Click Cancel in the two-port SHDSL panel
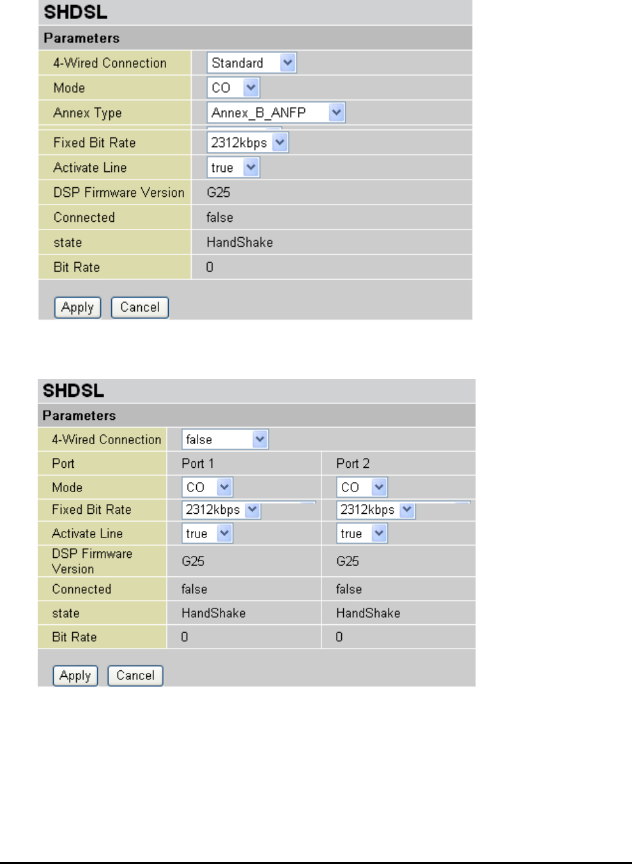 (x=135, y=675)
